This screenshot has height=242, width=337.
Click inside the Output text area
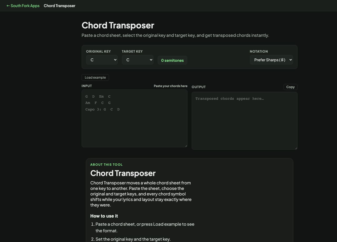pyautogui.click(x=245, y=121)
